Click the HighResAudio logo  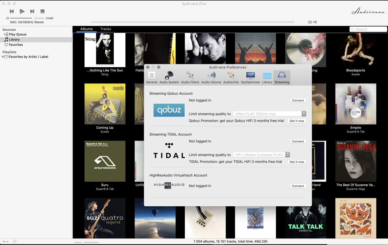pyautogui.click(x=169, y=185)
